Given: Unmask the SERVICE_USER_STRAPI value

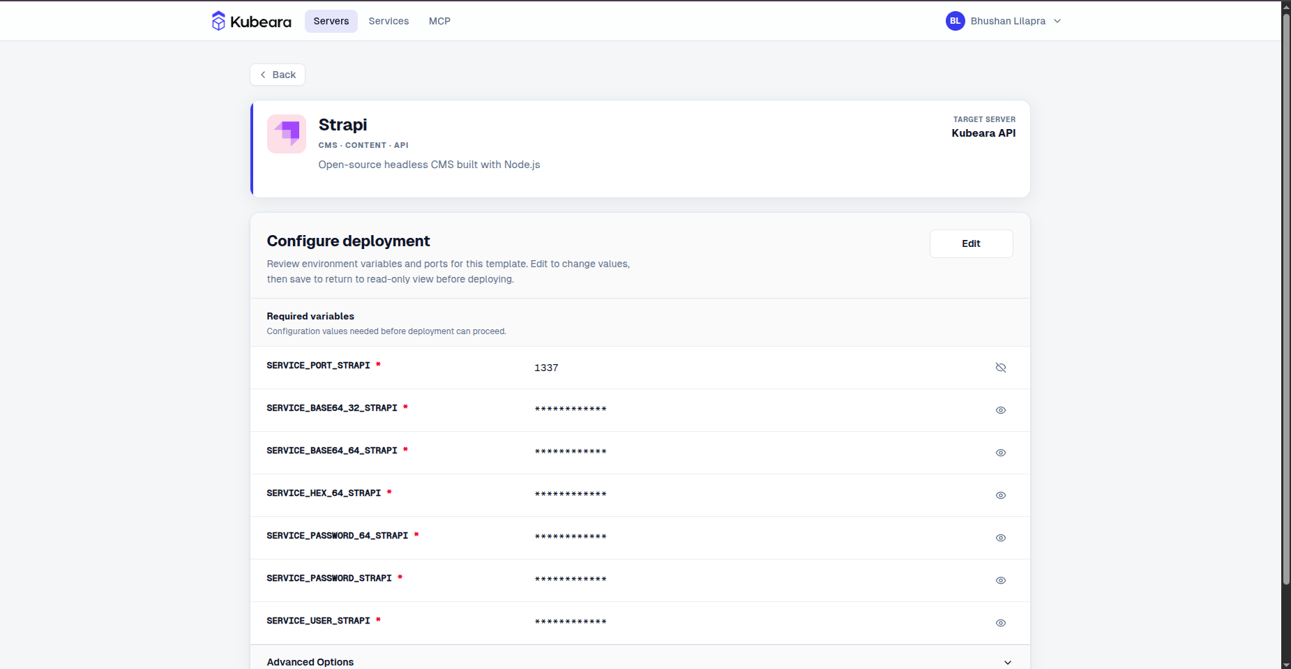Looking at the screenshot, I should point(1001,623).
